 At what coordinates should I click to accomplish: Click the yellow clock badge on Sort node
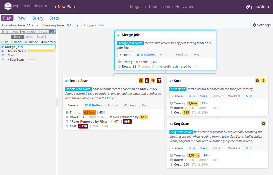(x=257, y=81)
